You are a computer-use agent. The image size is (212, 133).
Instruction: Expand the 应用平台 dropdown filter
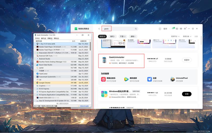pos(175,36)
